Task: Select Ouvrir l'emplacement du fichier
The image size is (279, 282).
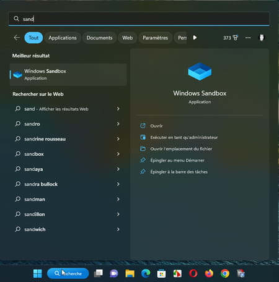Action: [x=181, y=149]
